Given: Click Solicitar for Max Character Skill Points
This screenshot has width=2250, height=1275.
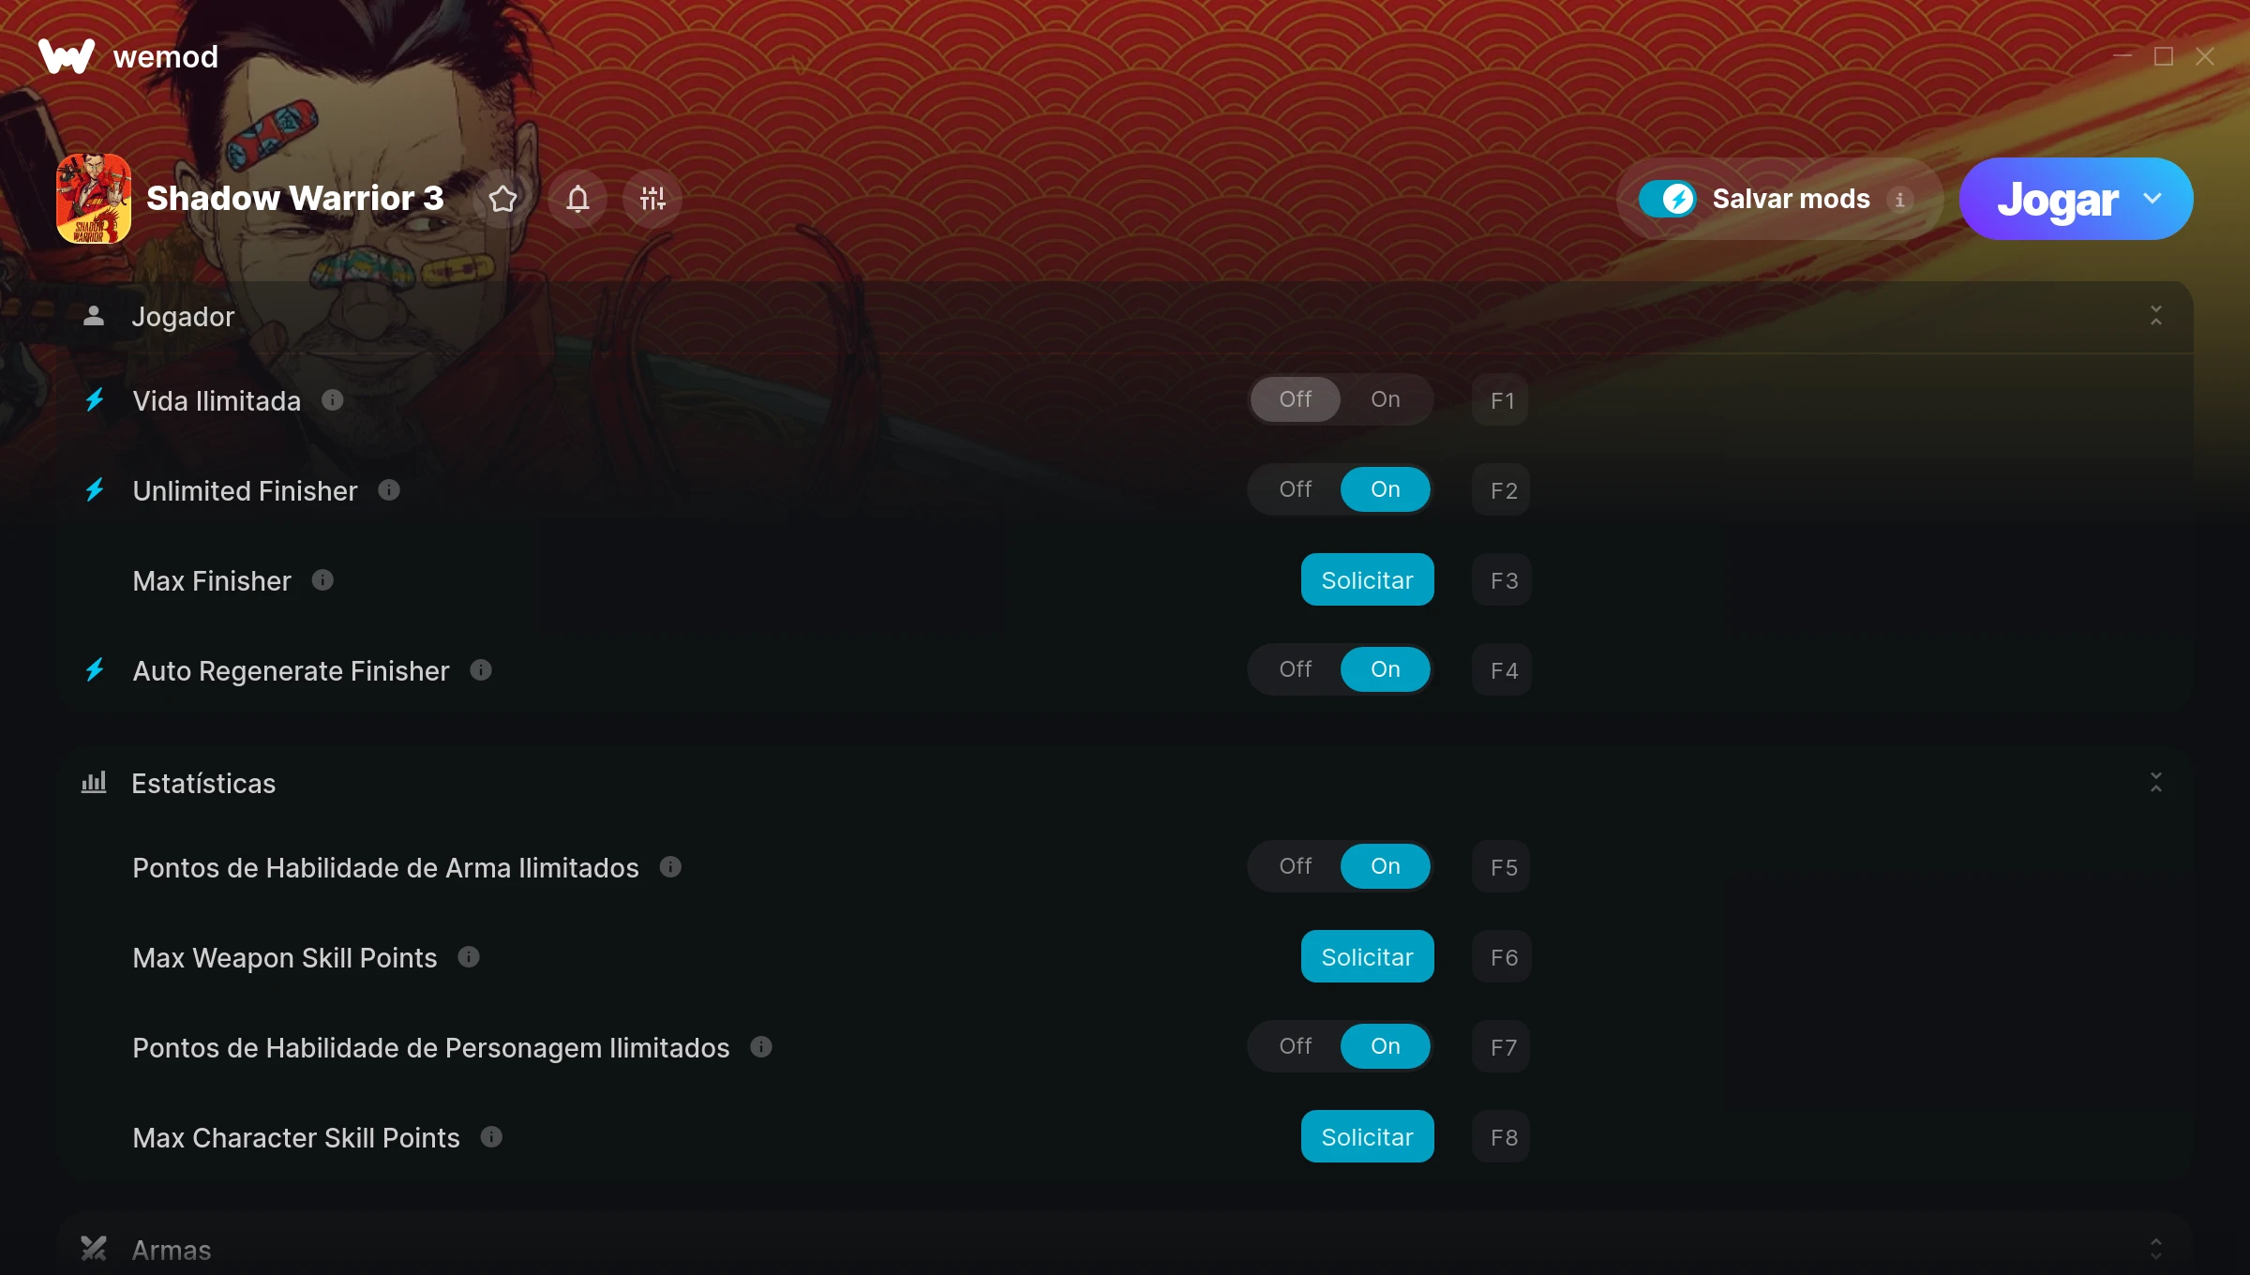Looking at the screenshot, I should (x=1368, y=1137).
